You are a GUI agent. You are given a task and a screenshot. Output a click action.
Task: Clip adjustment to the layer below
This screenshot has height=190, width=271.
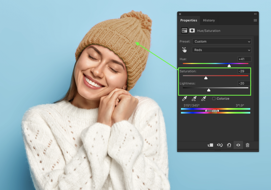210,145
